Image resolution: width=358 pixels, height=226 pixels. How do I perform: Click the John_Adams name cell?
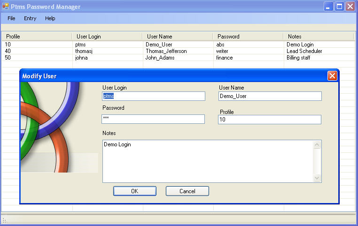tap(160, 58)
